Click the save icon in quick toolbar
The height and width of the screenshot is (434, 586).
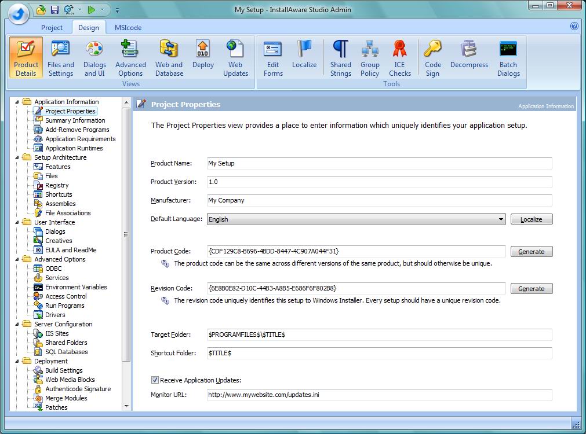[54, 10]
